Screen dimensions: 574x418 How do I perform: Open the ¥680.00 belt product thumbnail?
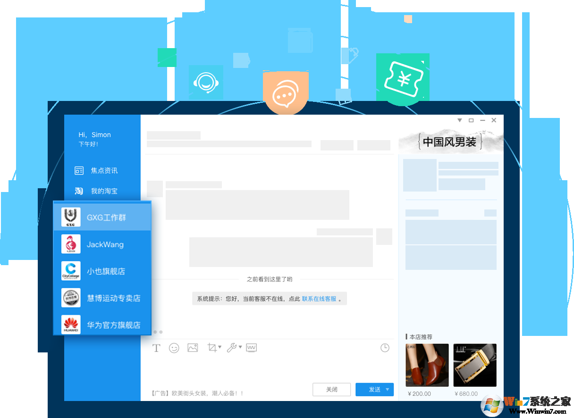(474, 364)
